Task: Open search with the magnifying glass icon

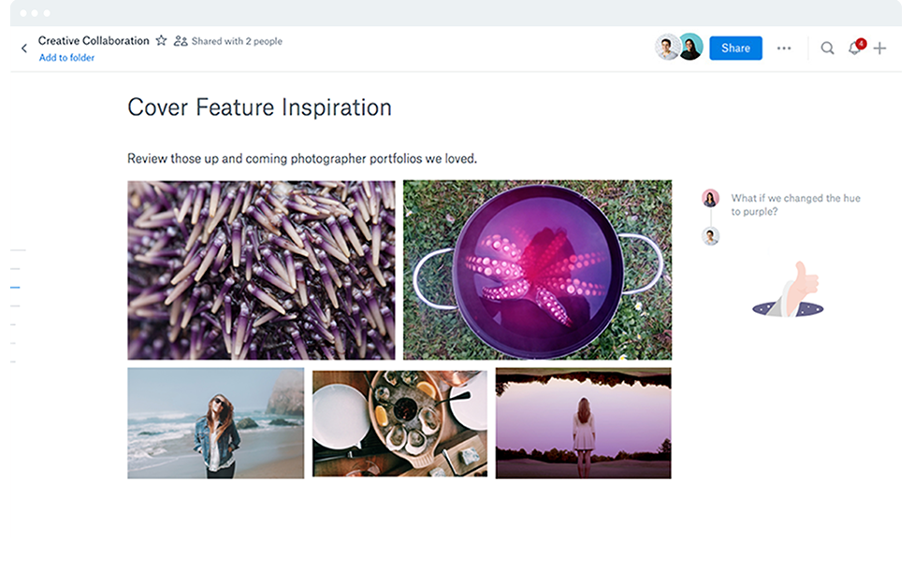Action: [x=827, y=47]
